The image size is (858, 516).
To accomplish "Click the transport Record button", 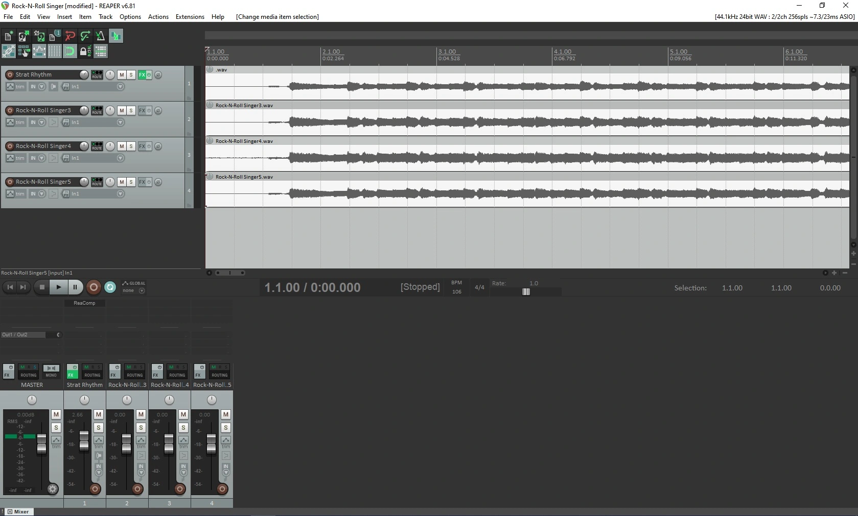I will [94, 287].
